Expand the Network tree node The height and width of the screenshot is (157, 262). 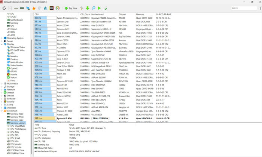1,90
